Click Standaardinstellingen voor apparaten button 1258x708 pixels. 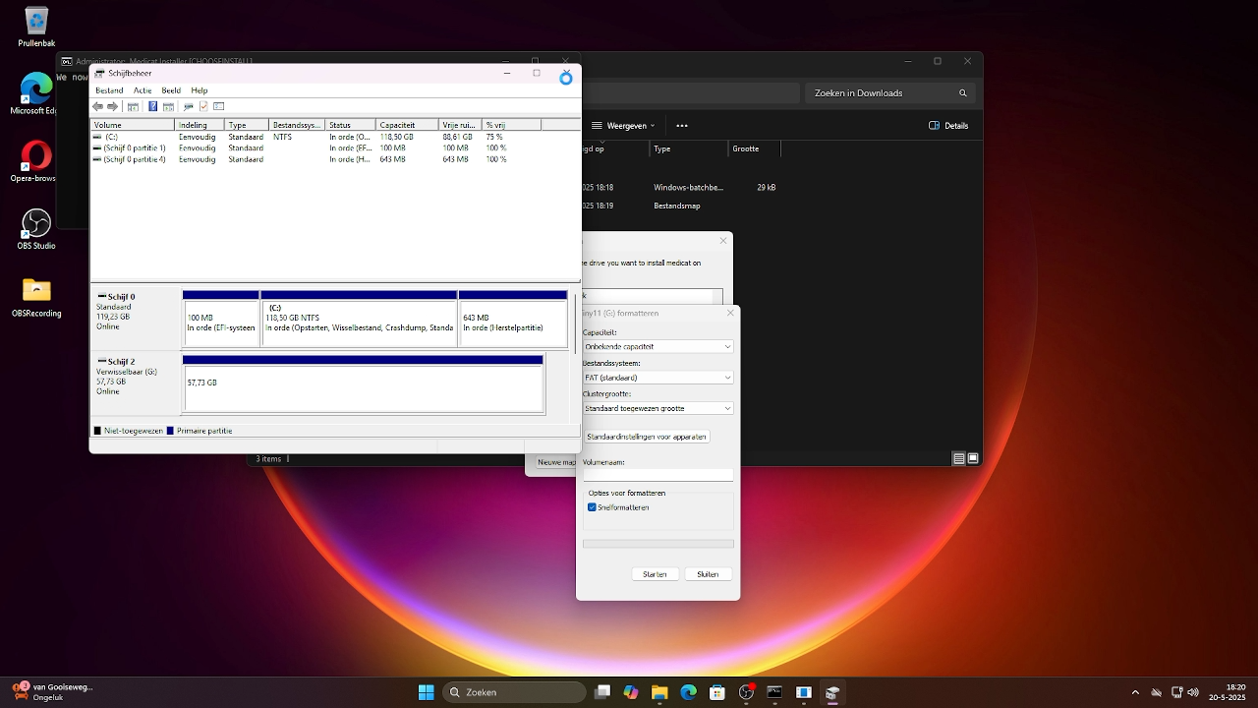(647, 436)
